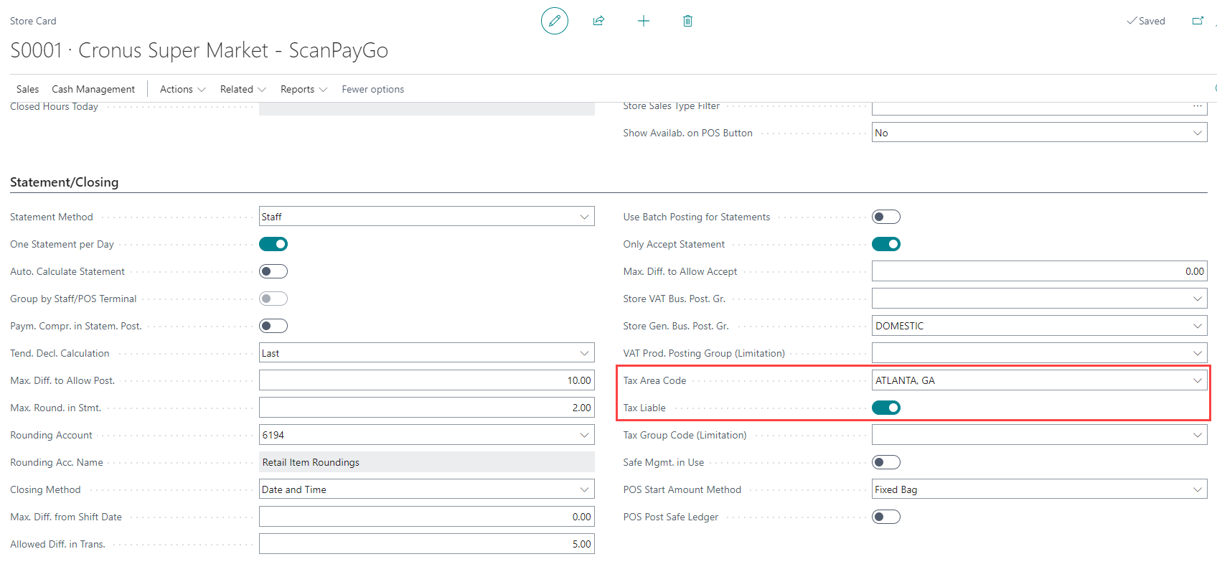Click the Related menu
This screenshot has height=577, width=1217.
click(243, 89)
